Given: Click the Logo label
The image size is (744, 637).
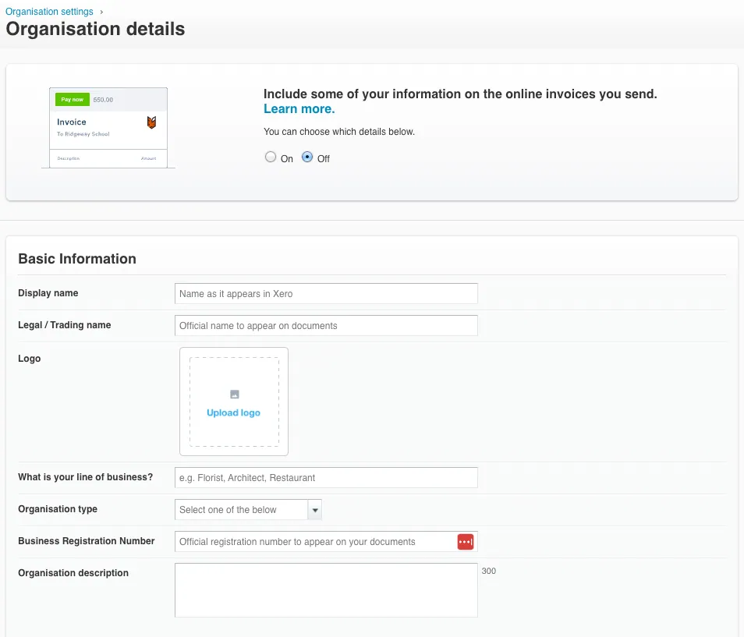Looking at the screenshot, I should click(30, 359).
